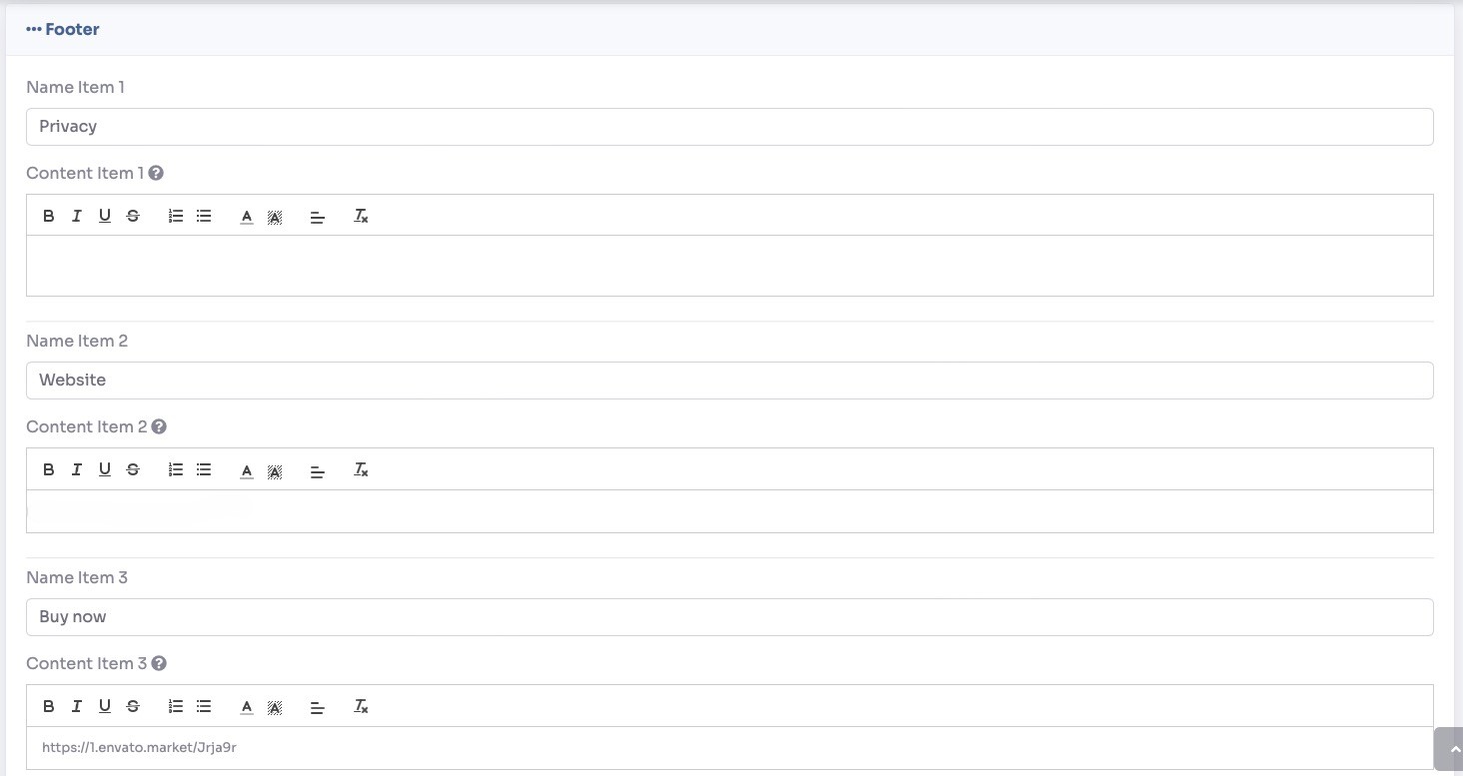Insert bullet list in Content Item 3
This screenshot has height=776, width=1463.
tap(204, 706)
